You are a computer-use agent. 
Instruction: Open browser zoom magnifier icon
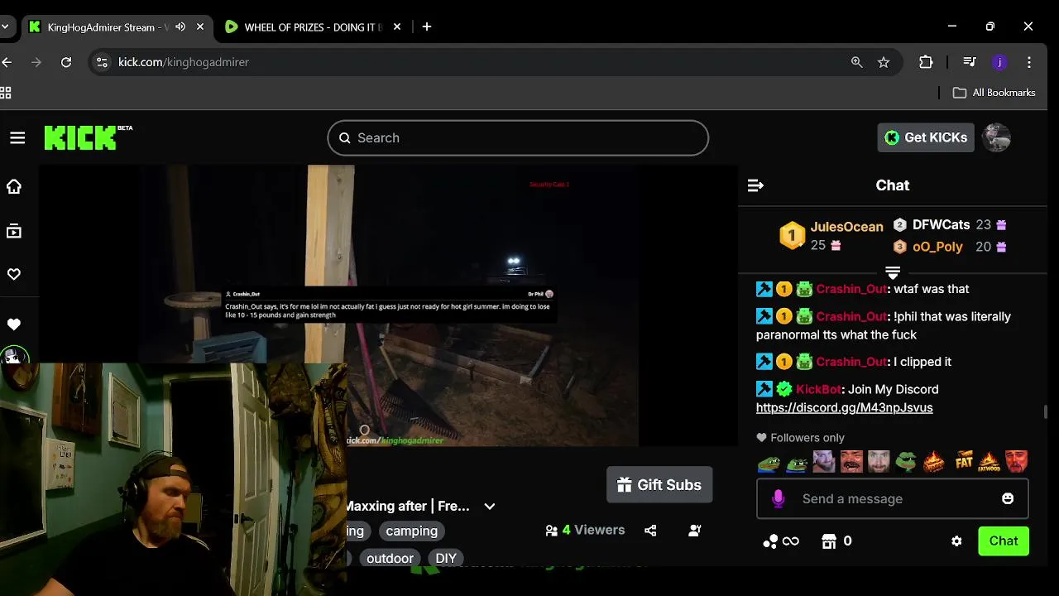(x=857, y=62)
